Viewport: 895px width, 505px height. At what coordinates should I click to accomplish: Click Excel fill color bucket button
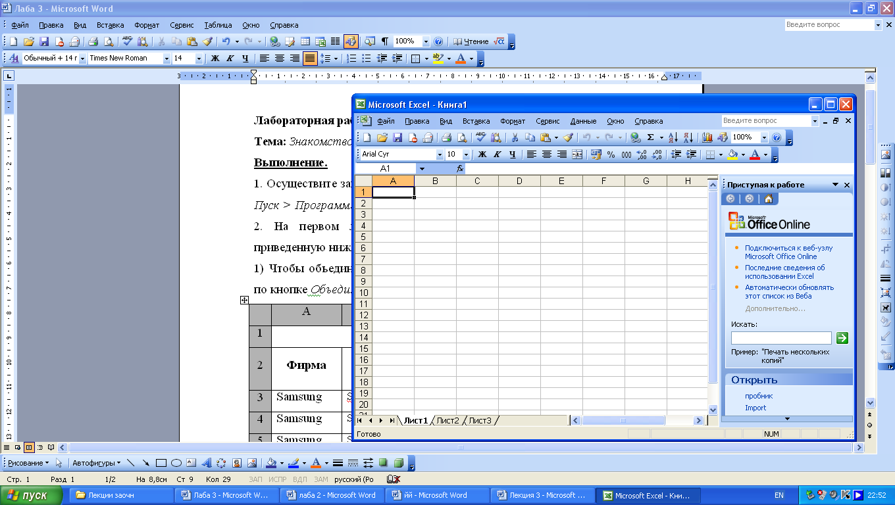(732, 155)
